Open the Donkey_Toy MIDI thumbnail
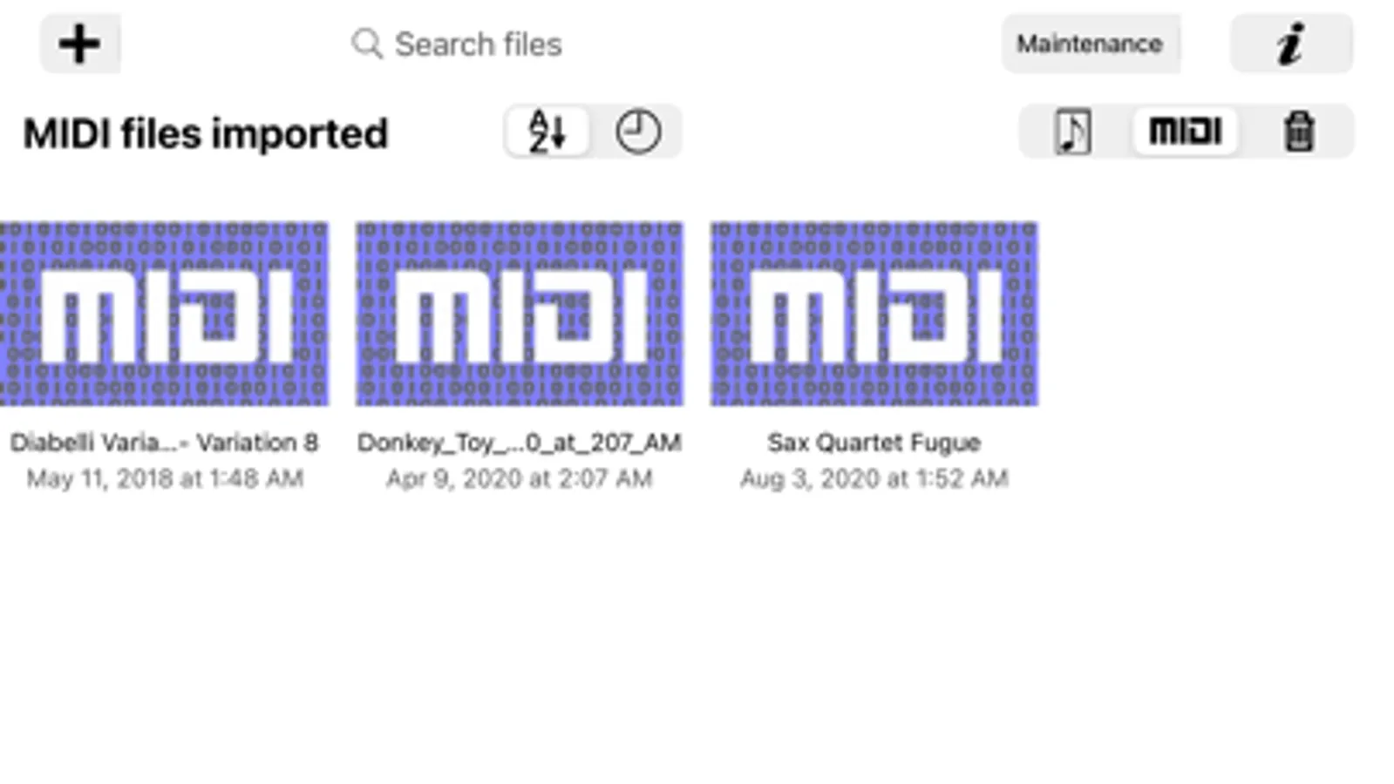This screenshot has width=1394, height=784. (x=520, y=314)
